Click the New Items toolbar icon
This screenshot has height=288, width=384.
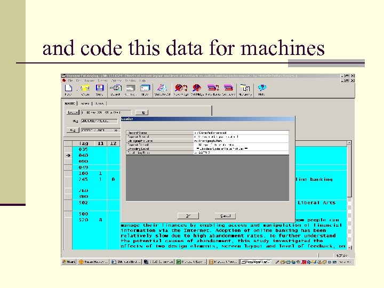(x=213, y=90)
